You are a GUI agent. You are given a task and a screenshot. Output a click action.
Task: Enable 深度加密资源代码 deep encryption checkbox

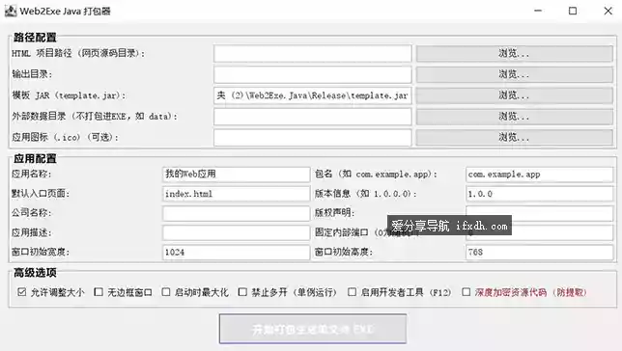pyautogui.click(x=466, y=292)
